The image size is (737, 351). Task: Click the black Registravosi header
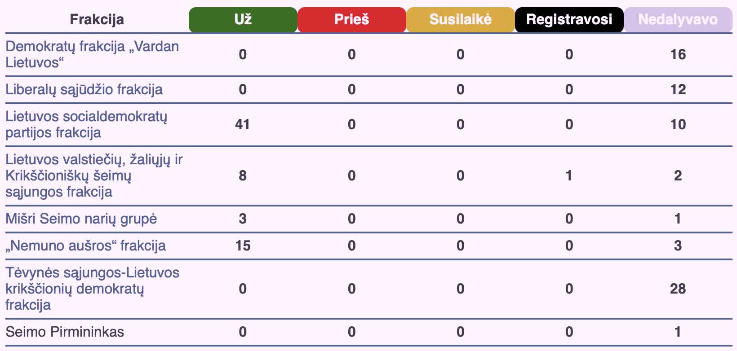pyautogui.click(x=569, y=20)
